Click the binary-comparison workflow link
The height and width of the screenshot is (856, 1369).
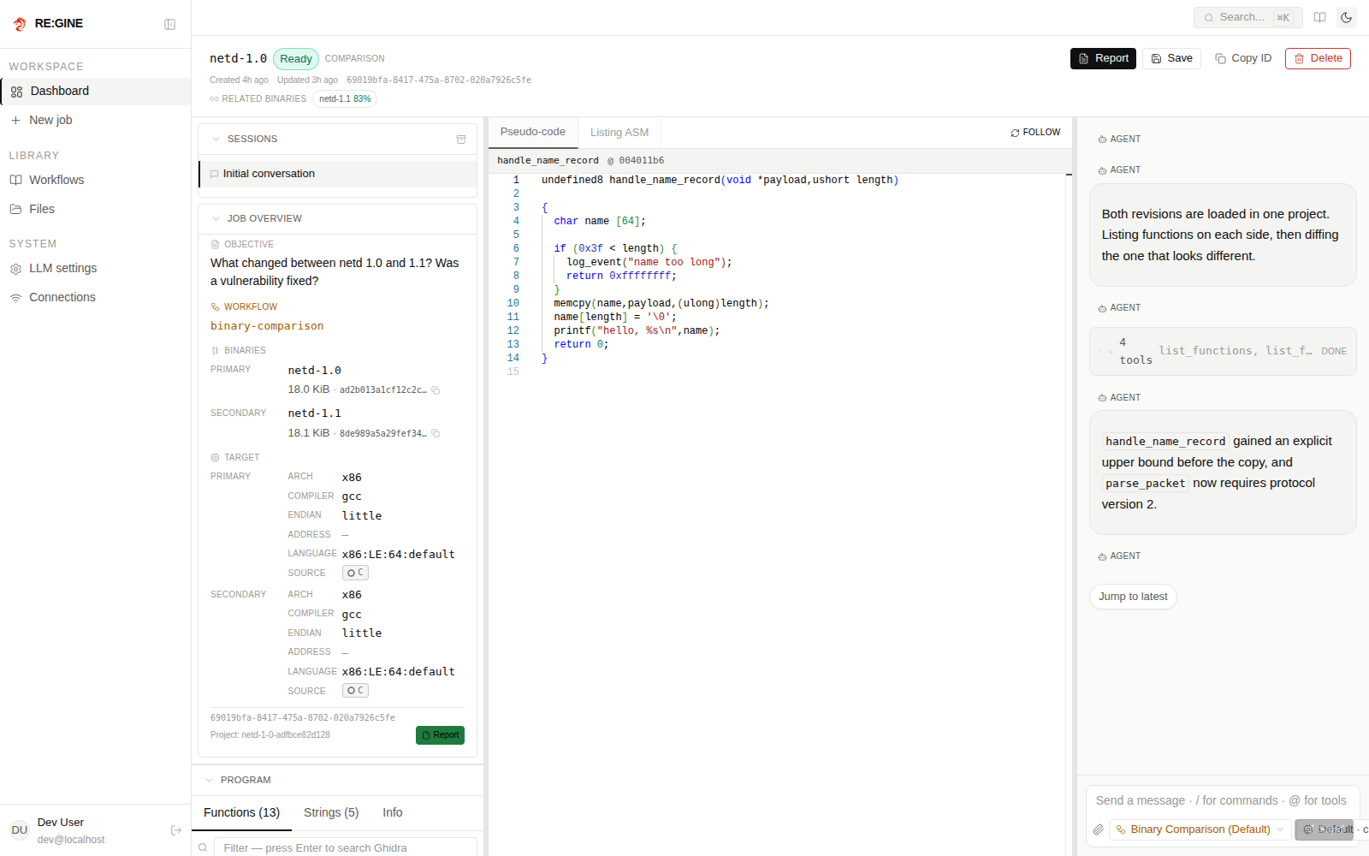(x=267, y=326)
